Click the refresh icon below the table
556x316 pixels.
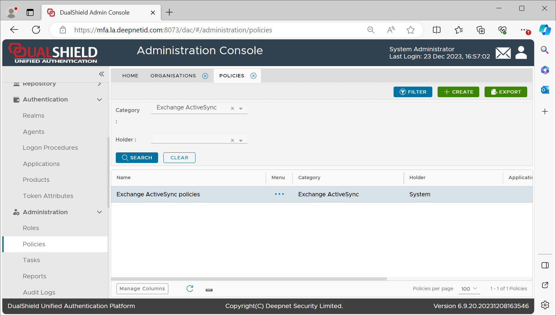(x=190, y=289)
